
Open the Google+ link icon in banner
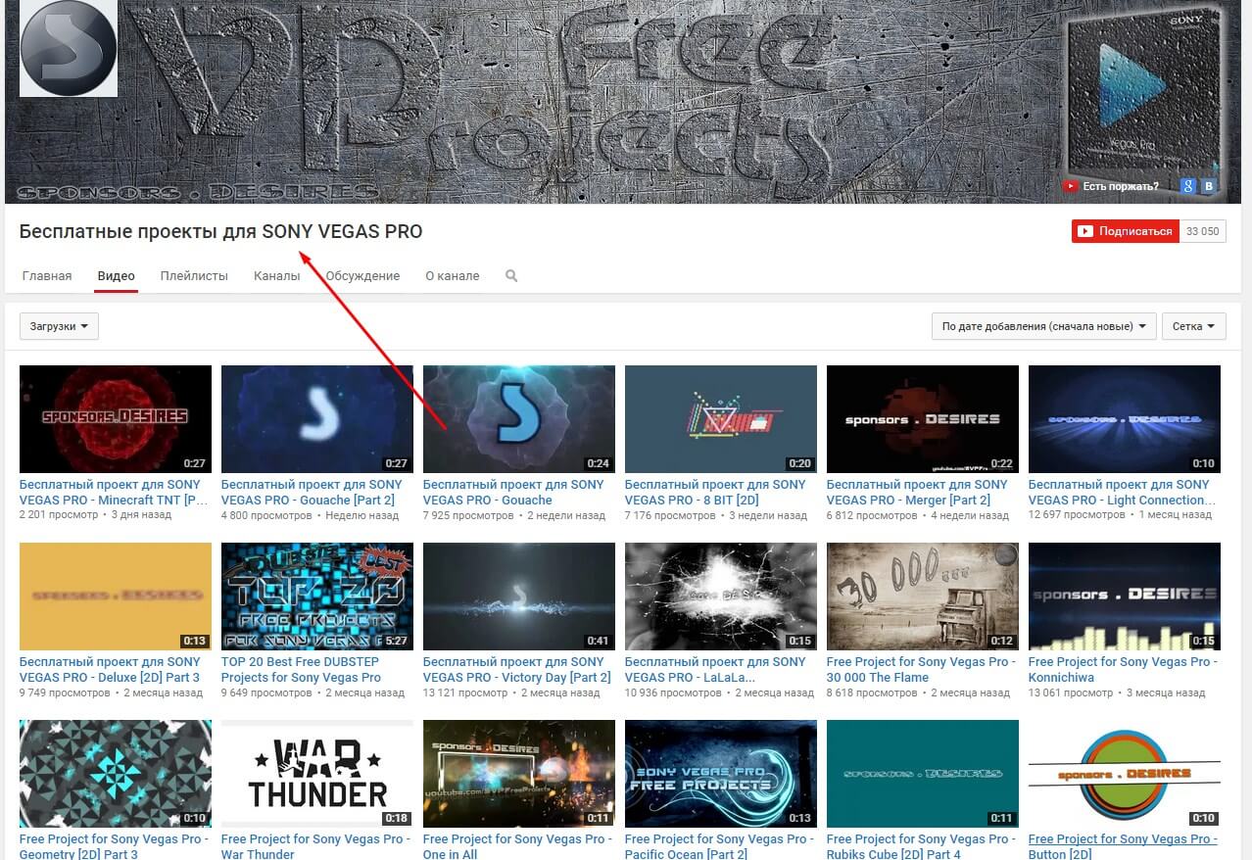(x=1187, y=186)
